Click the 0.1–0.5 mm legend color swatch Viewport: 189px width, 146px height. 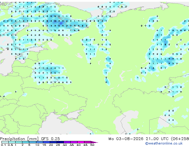click(5, 142)
